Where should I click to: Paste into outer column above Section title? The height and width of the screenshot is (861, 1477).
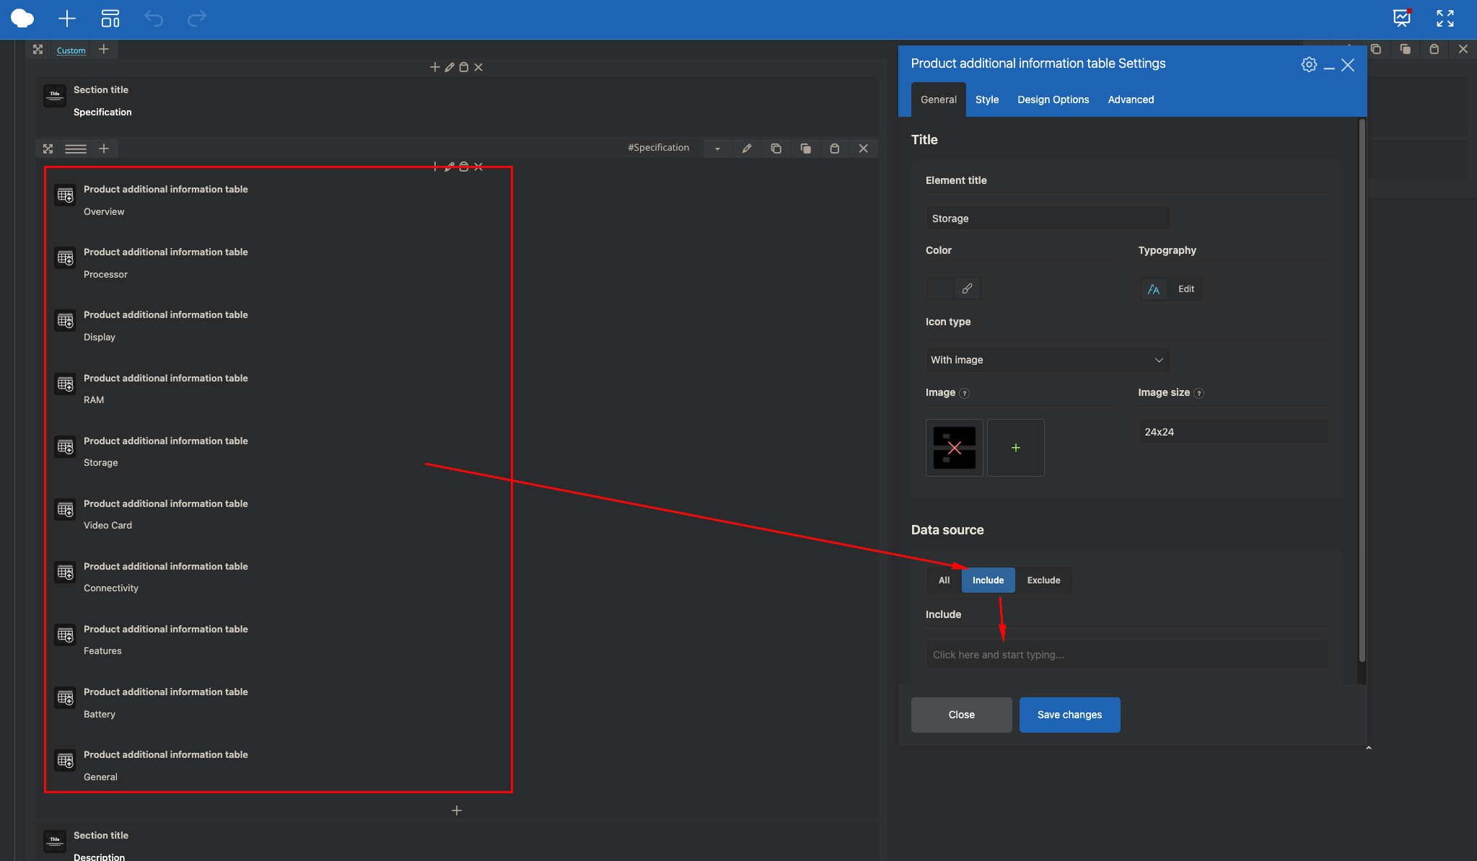pyautogui.click(x=464, y=67)
